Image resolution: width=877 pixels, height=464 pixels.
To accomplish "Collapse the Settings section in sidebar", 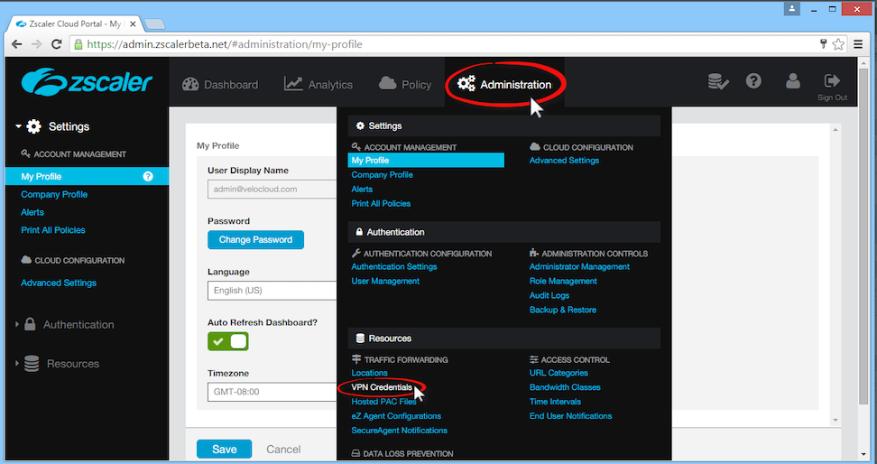I will (x=17, y=127).
